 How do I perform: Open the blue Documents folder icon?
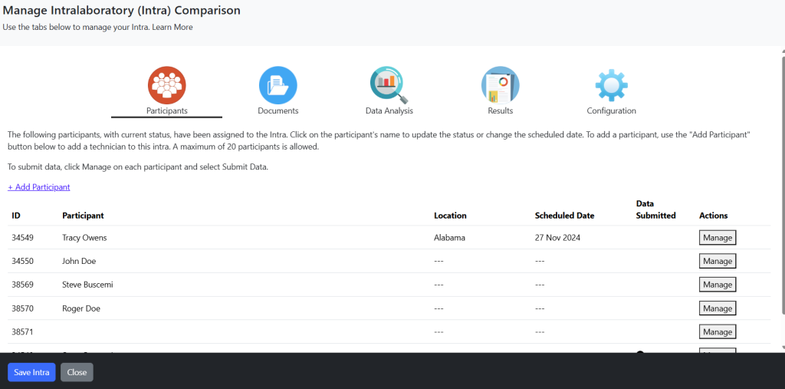pos(278,85)
